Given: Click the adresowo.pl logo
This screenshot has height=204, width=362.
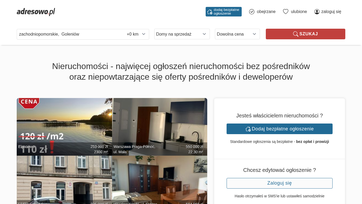Looking at the screenshot, I should [36, 12].
